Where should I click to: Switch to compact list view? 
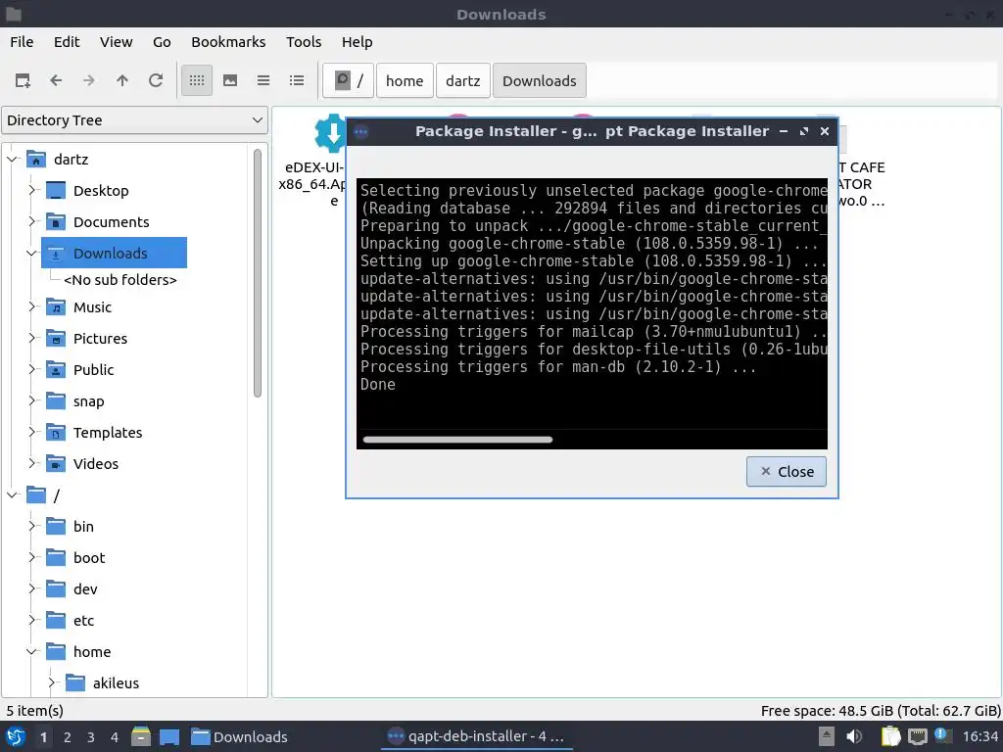coord(263,80)
